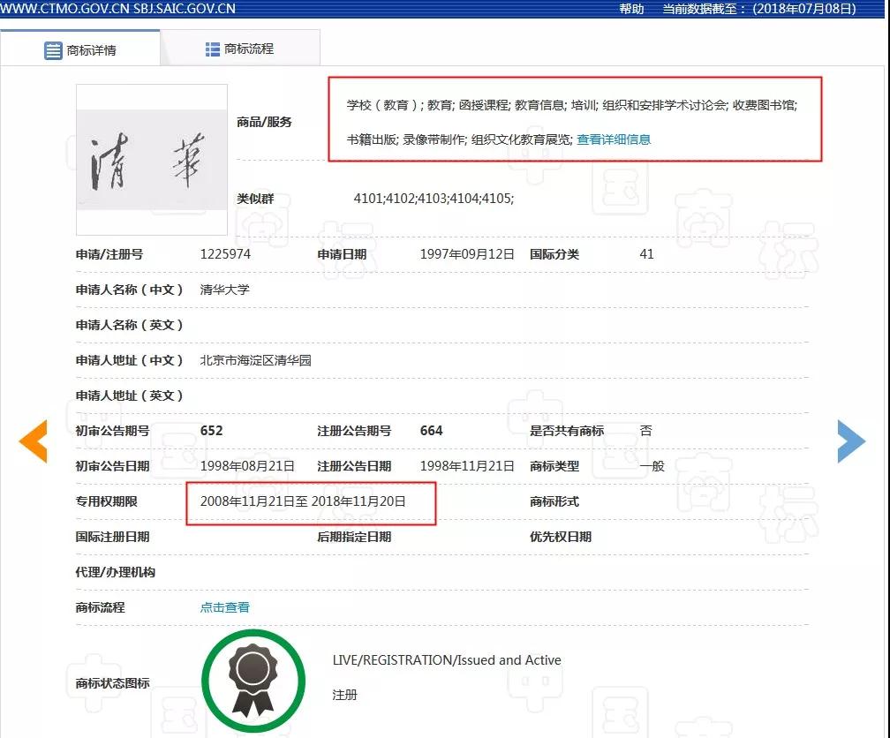Click the 注册公告日期 field label

(x=354, y=466)
